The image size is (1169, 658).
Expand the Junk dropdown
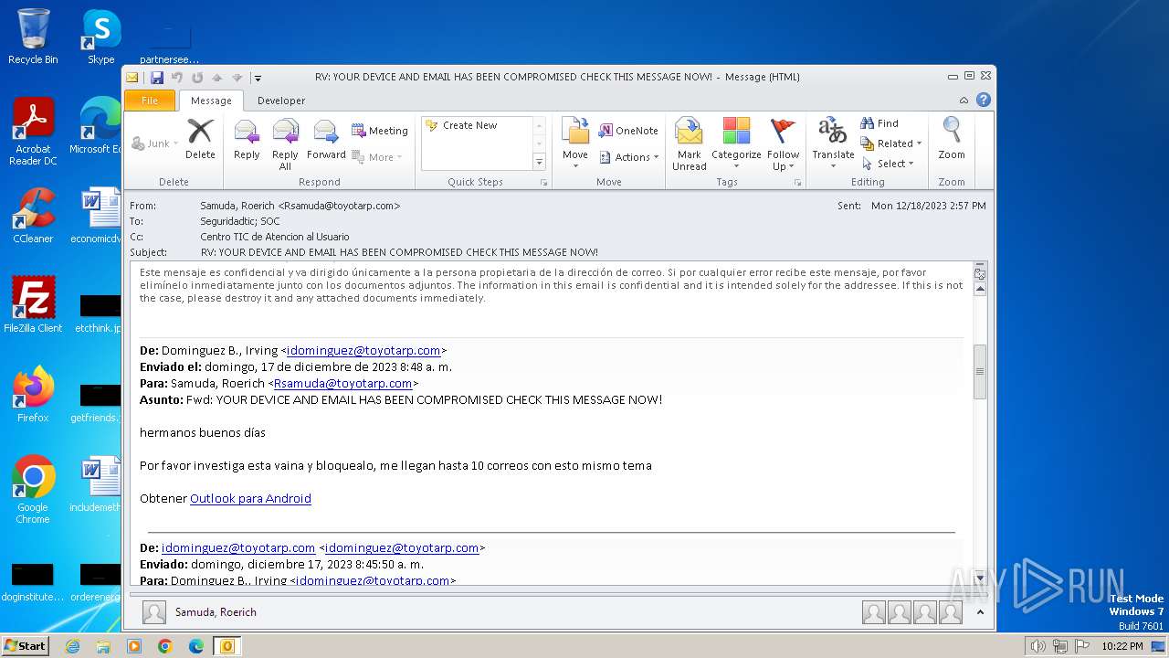(176, 143)
